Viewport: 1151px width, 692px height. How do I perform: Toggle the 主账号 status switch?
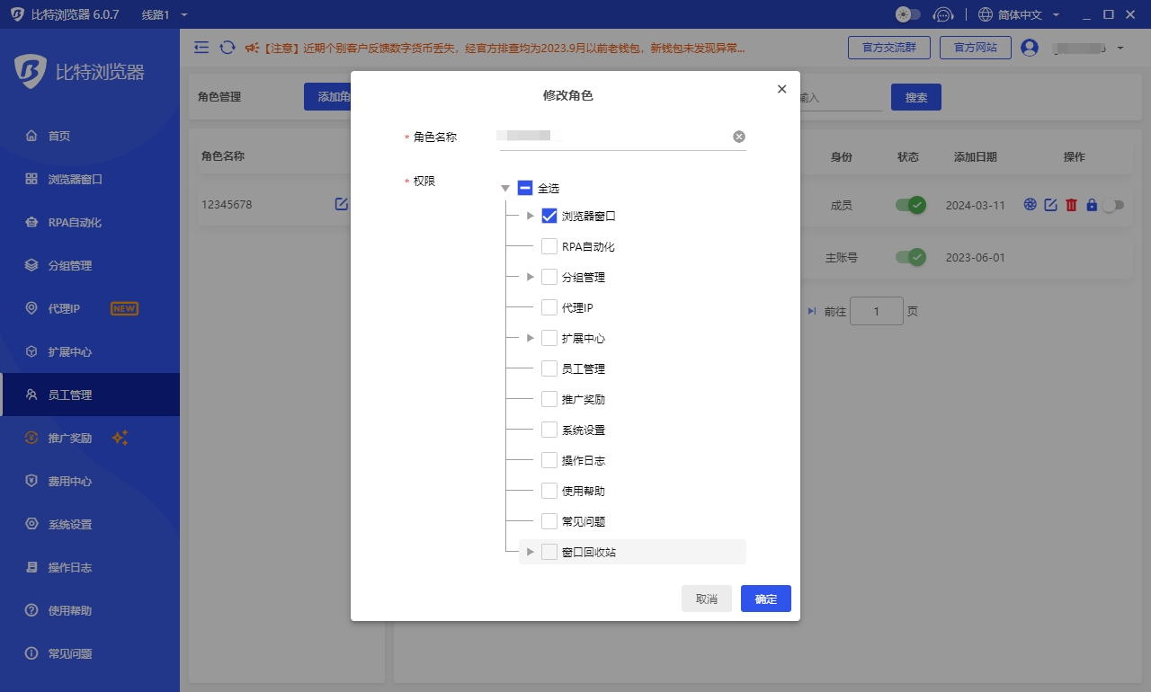[910, 257]
